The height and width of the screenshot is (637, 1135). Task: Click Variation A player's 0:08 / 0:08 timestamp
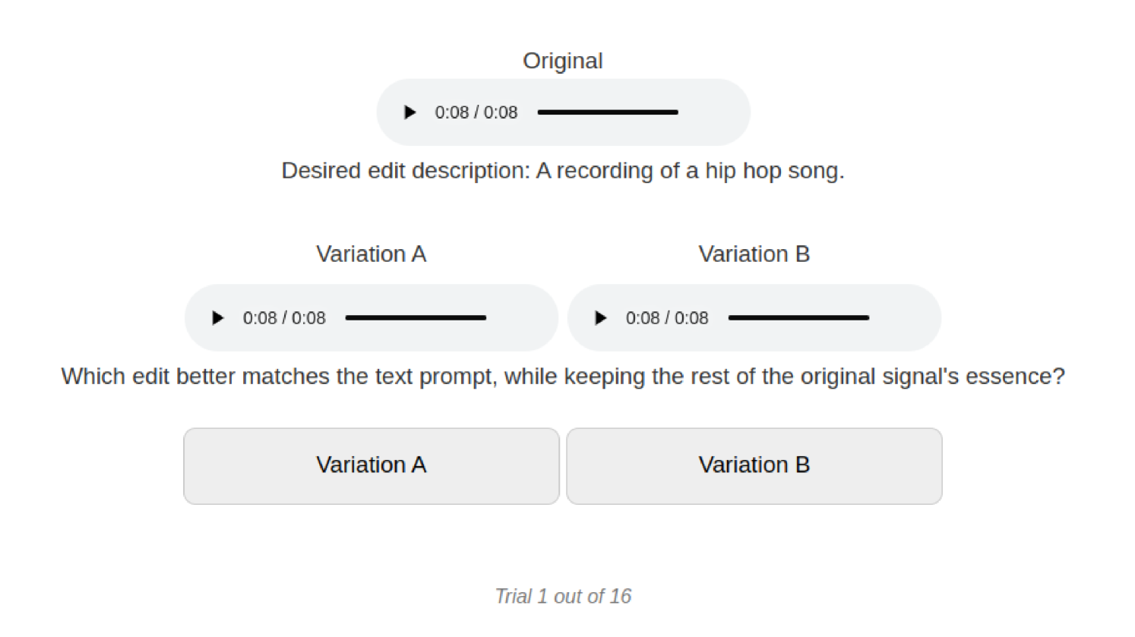[284, 318]
